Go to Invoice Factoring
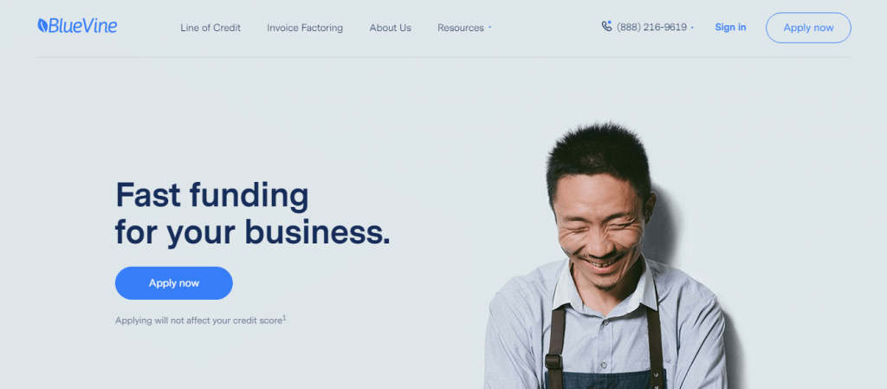Image resolution: width=887 pixels, height=389 pixels. point(305,28)
